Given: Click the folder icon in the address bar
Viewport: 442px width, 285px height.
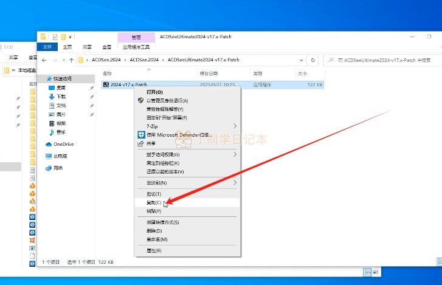Looking at the screenshot, I should pyautogui.click(x=81, y=60).
